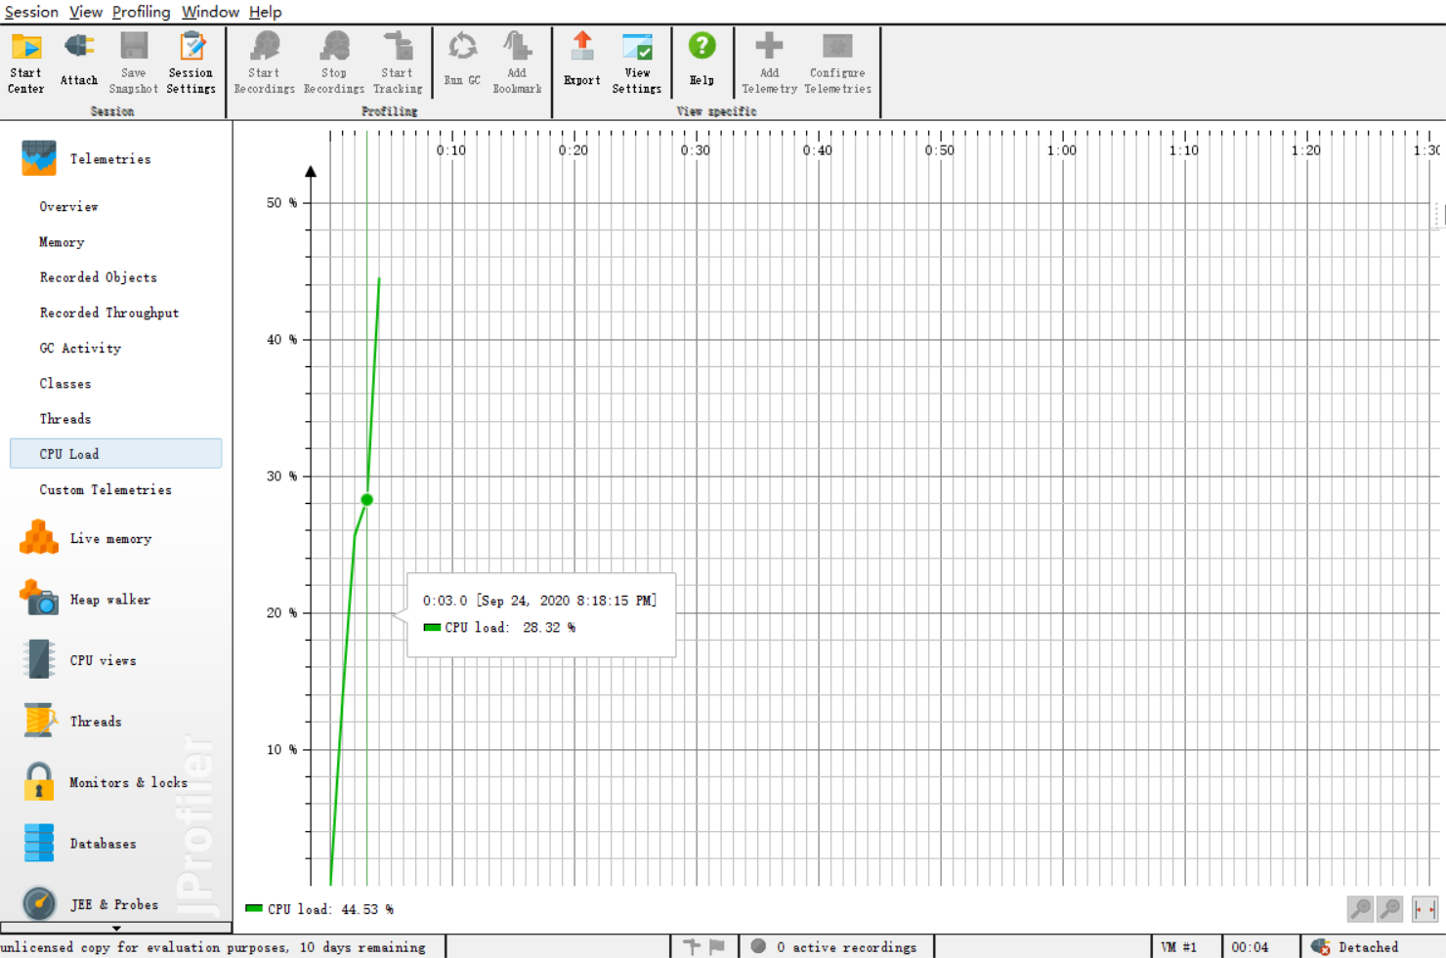Click the active recordings indicator dot
1446x958 pixels.
click(x=758, y=946)
